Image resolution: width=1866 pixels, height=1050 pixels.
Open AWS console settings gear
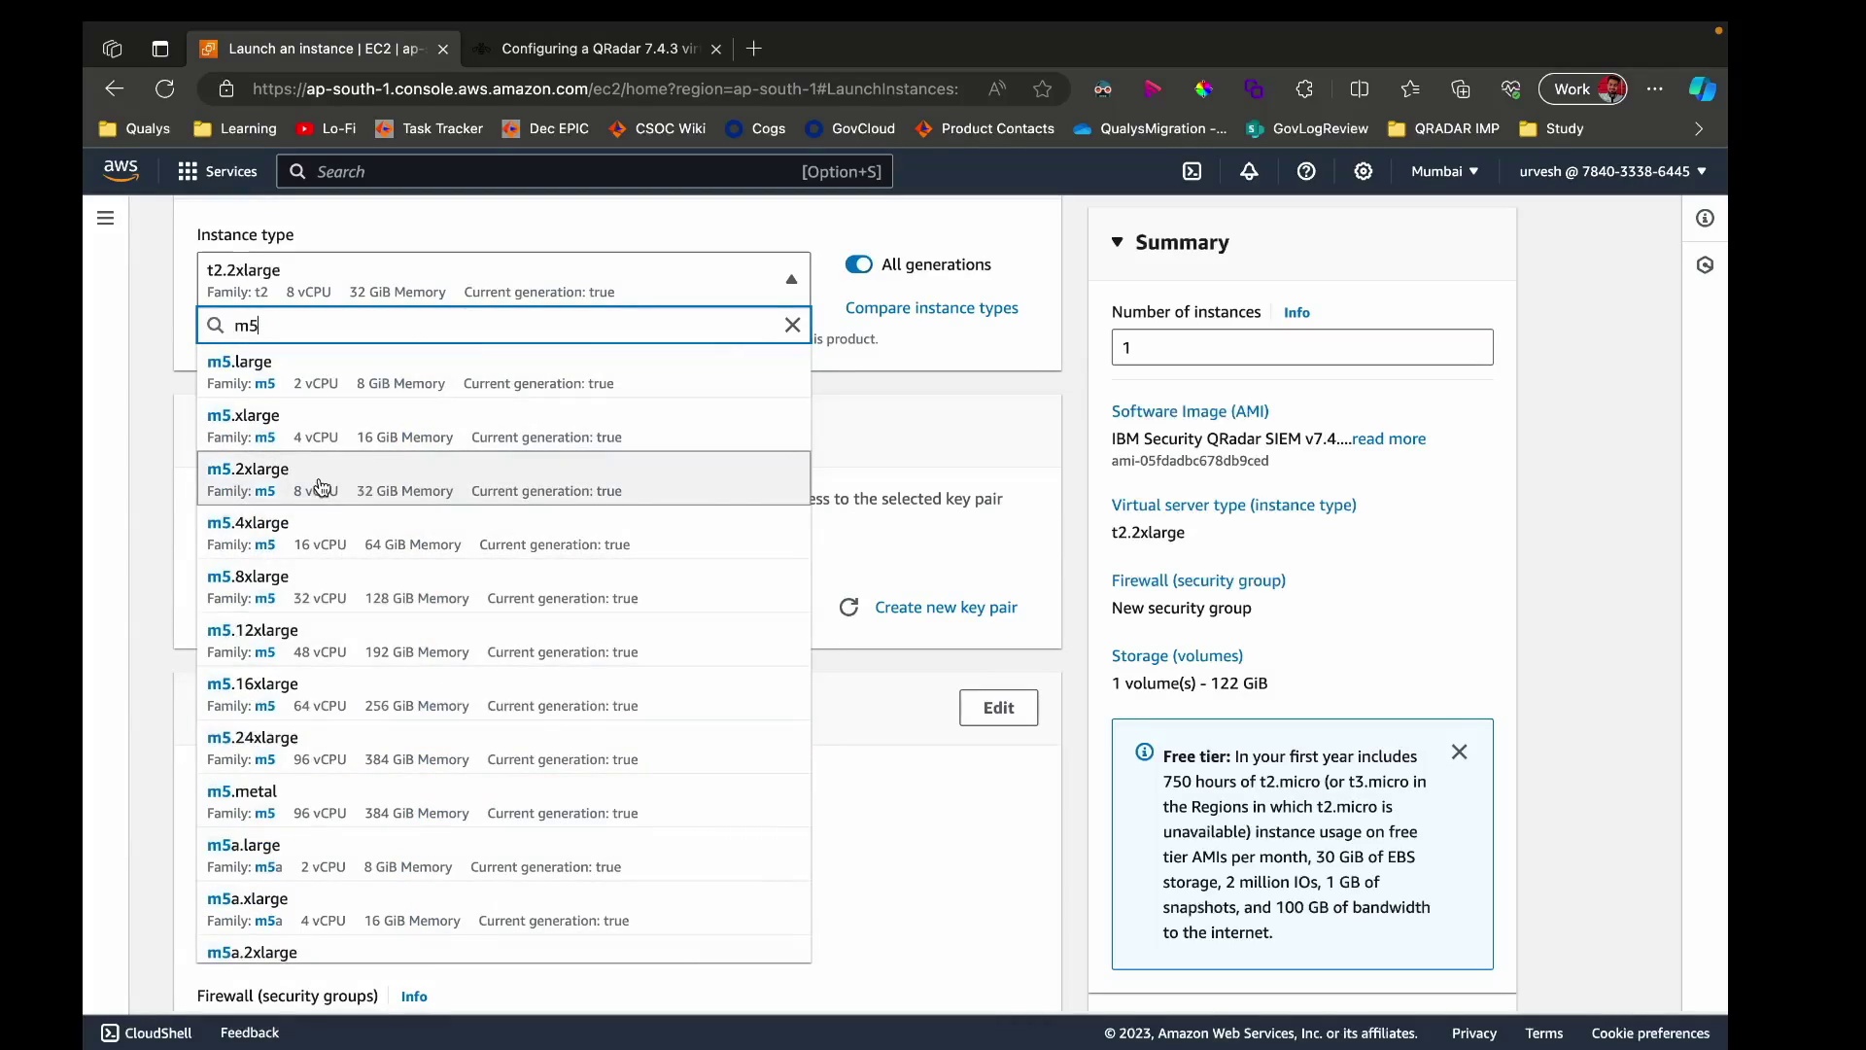tap(1364, 171)
